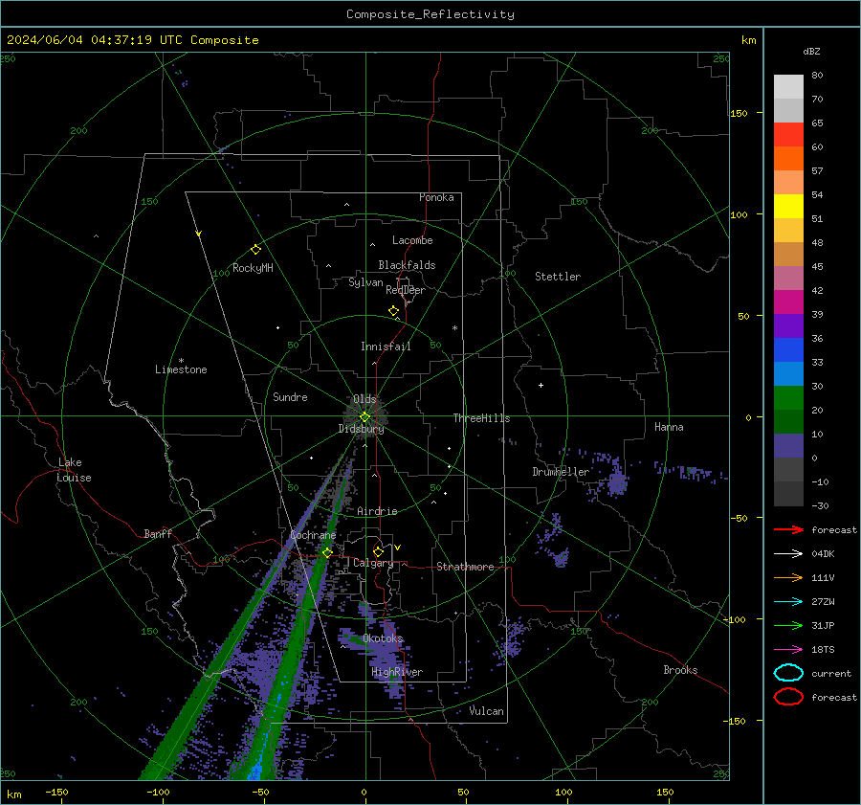The image size is (861, 805).
Task: Click the ThreeHills label
Action: coord(481,418)
